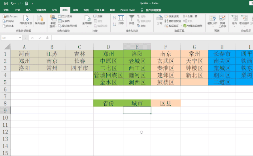This screenshot has width=253, height=156.
Task: Create Forecast Sheet (预测工作表)
Action: (222, 21)
